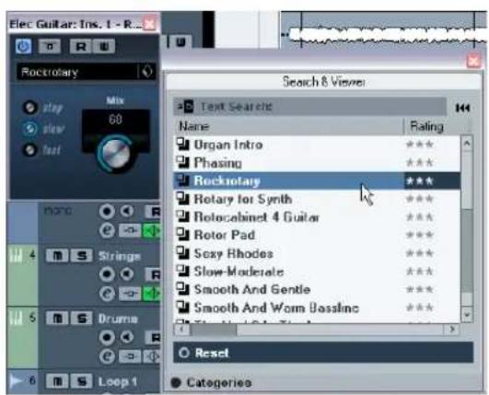The image size is (489, 395).
Task: Solo the Loop 1 track
Action: pos(81,381)
